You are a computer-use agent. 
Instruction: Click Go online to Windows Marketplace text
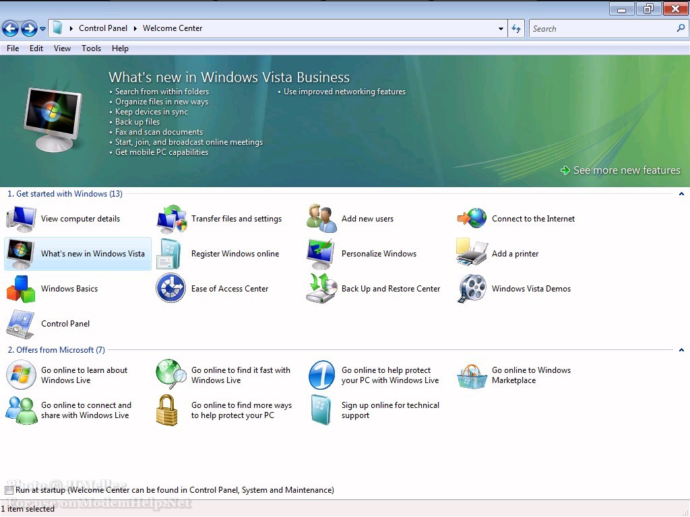pyautogui.click(x=531, y=376)
